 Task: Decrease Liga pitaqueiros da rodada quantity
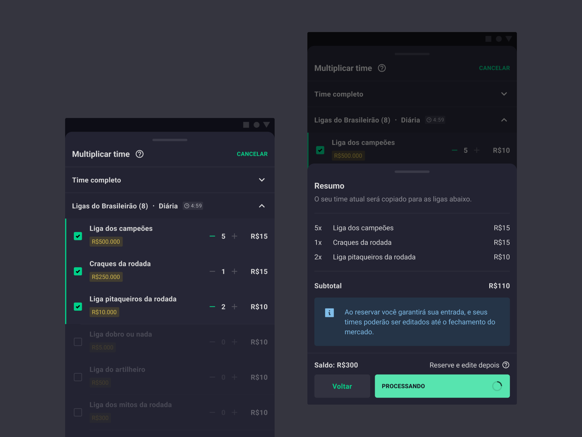[212, 307]
